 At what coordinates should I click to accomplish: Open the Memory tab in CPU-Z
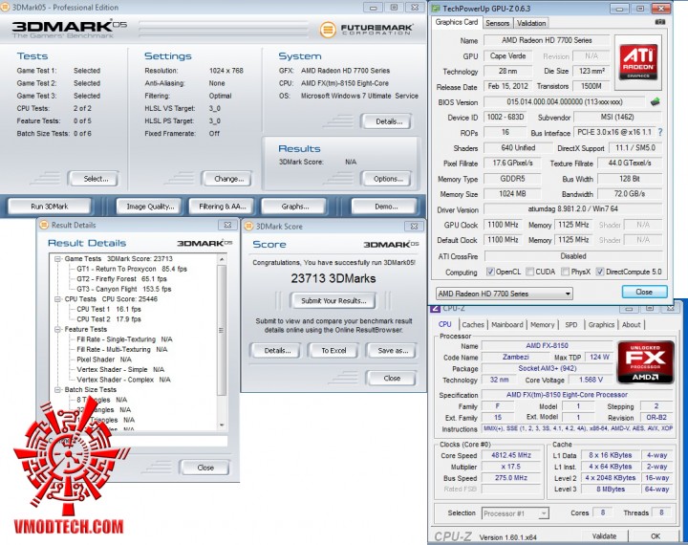543,324
